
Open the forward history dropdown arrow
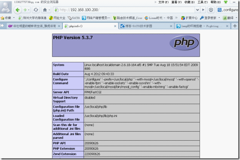29,10
